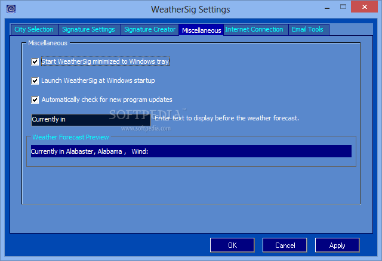Go to the Signature Creator tab
This screenshot has width=382, height=261.
(150, 29)
